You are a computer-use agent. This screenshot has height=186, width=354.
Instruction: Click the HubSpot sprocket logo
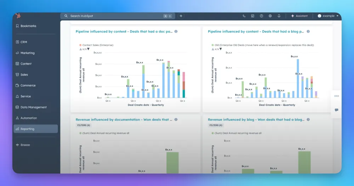(x=18, y=16)
